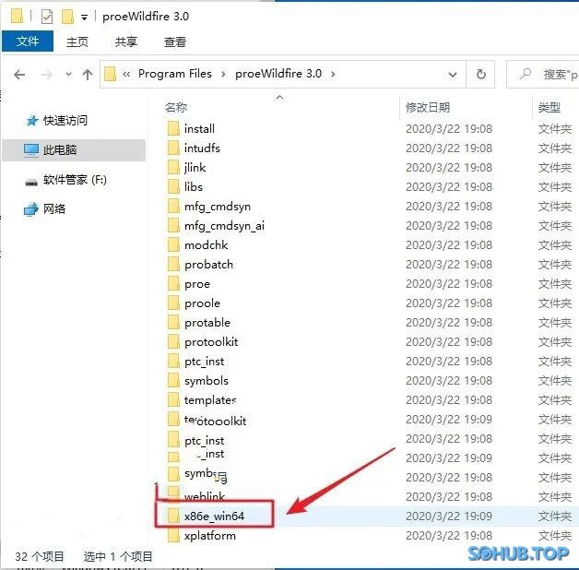Click modified date of x86e_win64 row
Viewport: 579px width, 570px height.
click(x=449, y=517)
